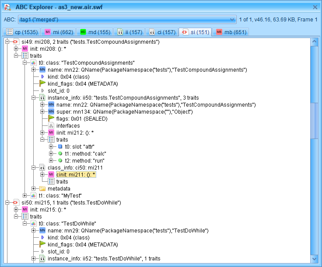Open the ii (157) instance info tab

[x=129, y=32]
